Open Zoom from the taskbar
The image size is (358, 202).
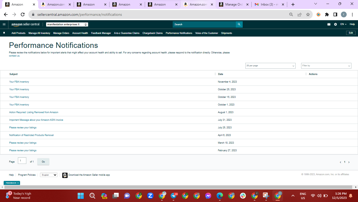tap(150, 196)
